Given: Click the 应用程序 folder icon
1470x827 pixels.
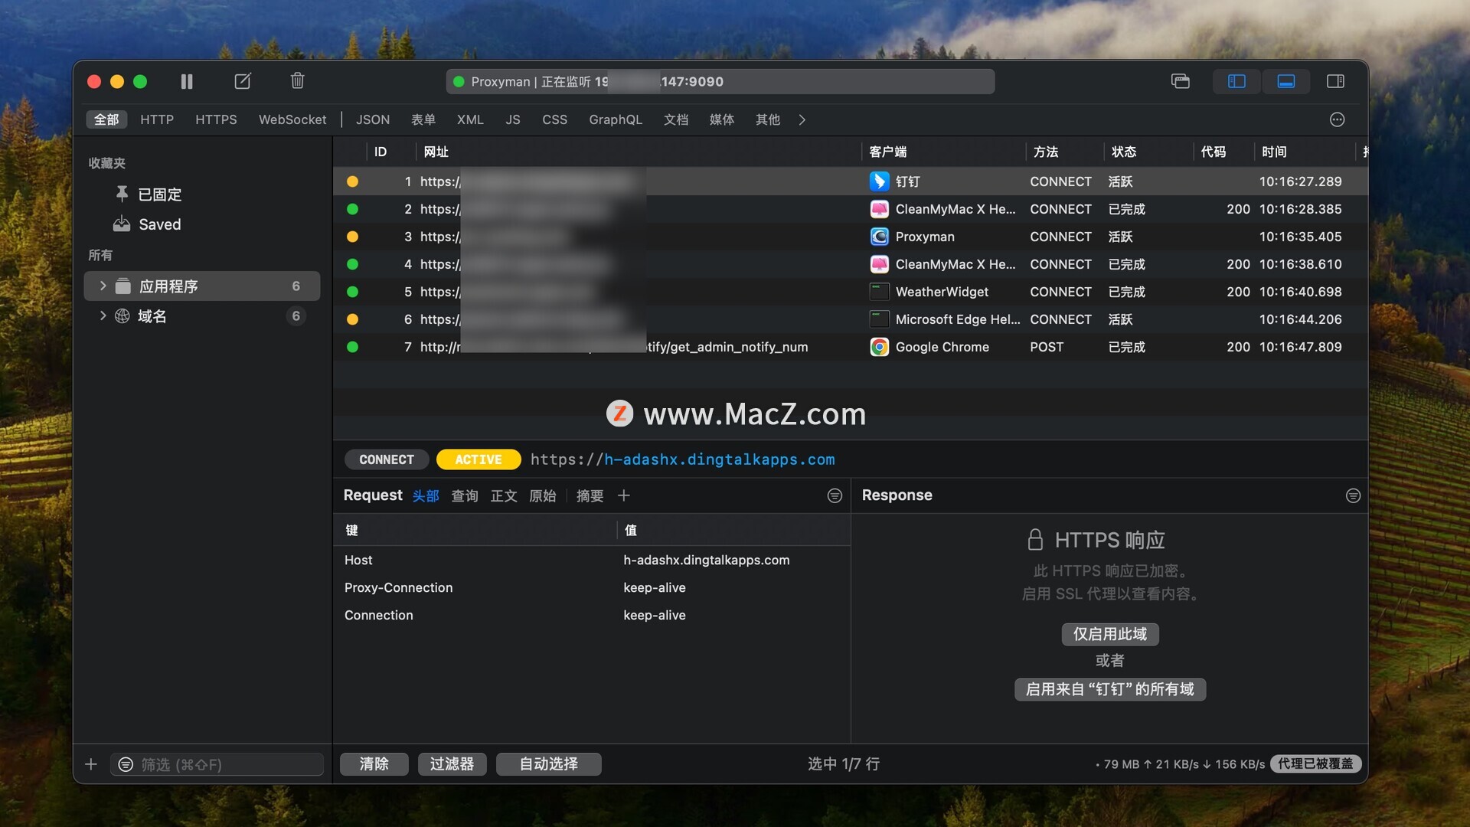Looking at the screenshot, I should pos(122,286).
